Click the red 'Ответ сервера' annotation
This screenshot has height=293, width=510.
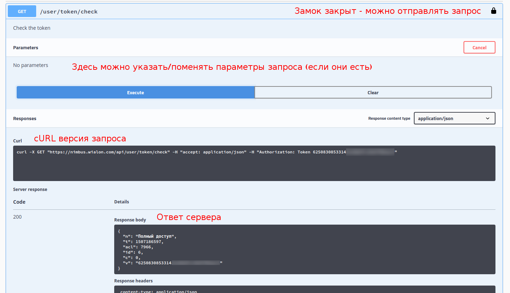point(189,217)
